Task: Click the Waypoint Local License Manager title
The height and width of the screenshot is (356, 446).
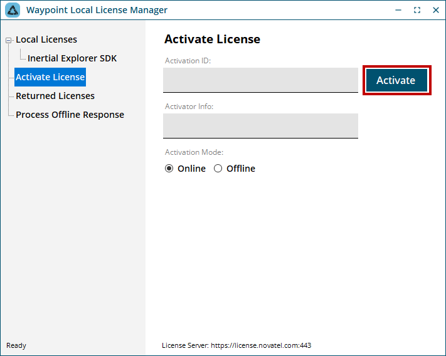Action: 97,10
